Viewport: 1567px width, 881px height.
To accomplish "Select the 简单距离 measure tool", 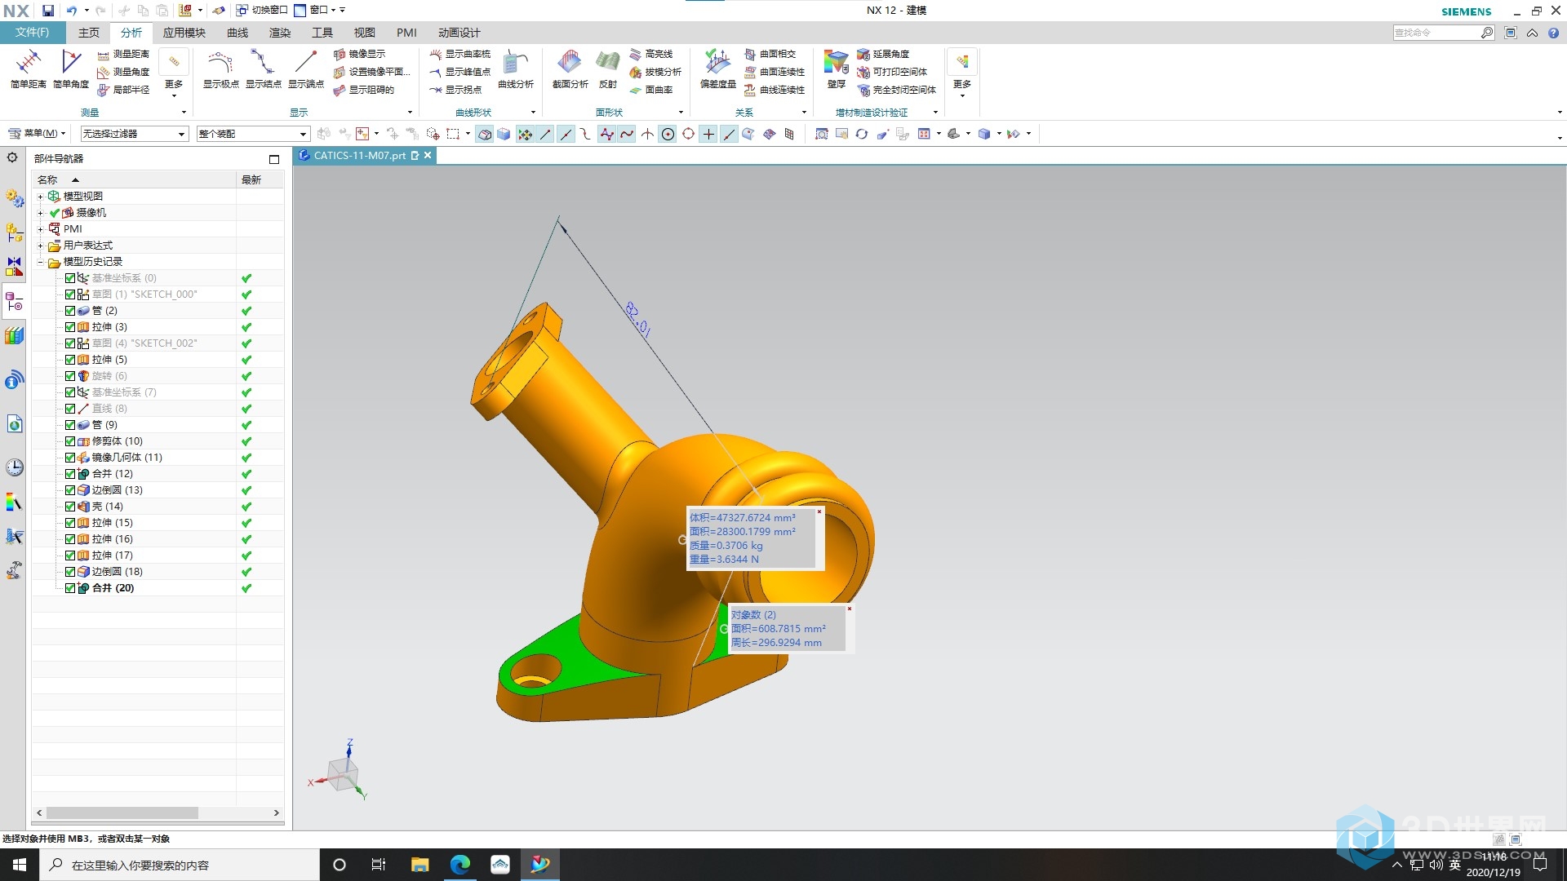I will [28, 69].
